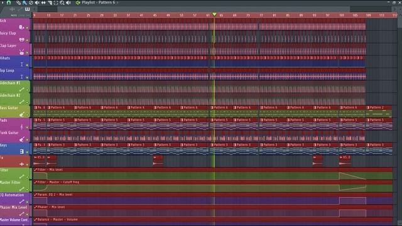Image resolution: width=402 pixels, height=226 pixels.
Task: Select the Sidechain #1 track header
Action: [x=15, y=87]
